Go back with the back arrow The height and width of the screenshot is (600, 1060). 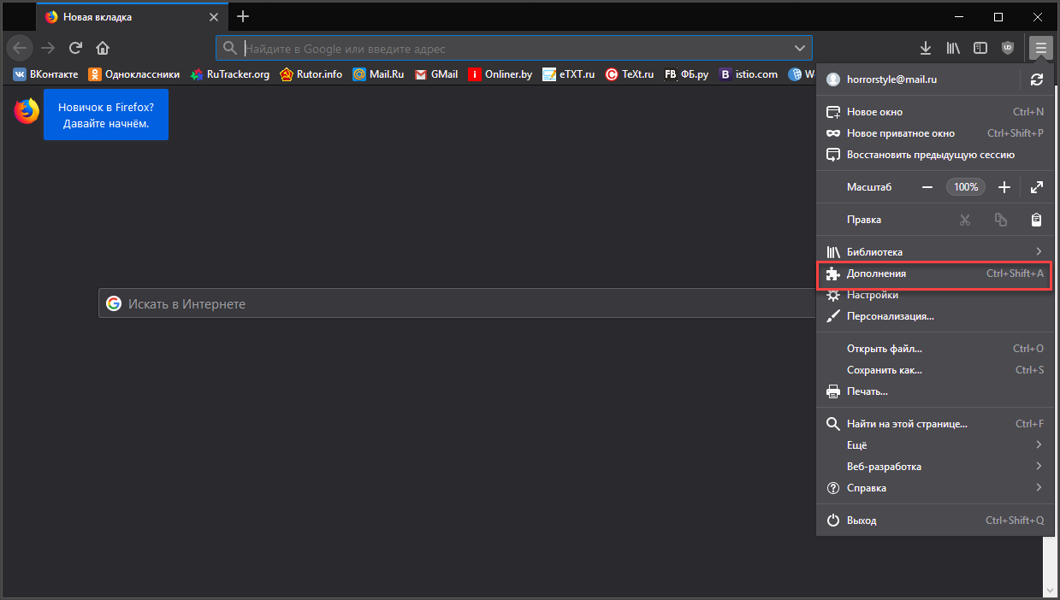point(20,48)
